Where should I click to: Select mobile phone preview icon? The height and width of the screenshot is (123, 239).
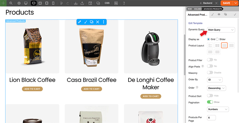(x=53, y=3)
